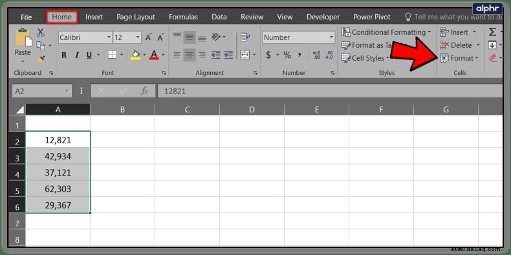
Task: Toggle Center horizontal alignment
Action: (190, 55)
